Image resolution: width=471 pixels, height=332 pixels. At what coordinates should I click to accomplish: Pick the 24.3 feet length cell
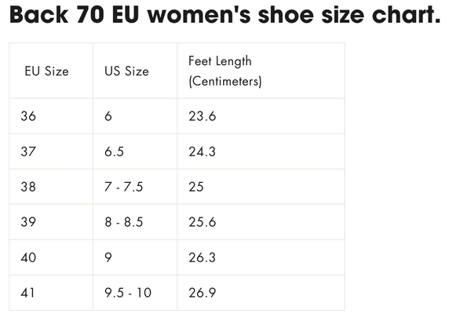point(202,151)
